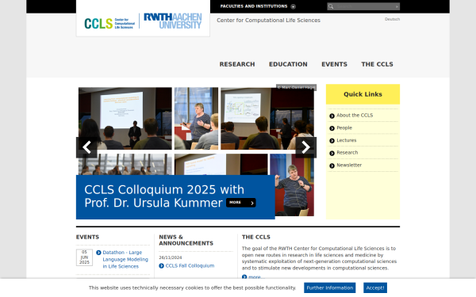Viewport: 476px width, 297px height.
Task: Switch language to Deutsch
Action: pos(392,19)
